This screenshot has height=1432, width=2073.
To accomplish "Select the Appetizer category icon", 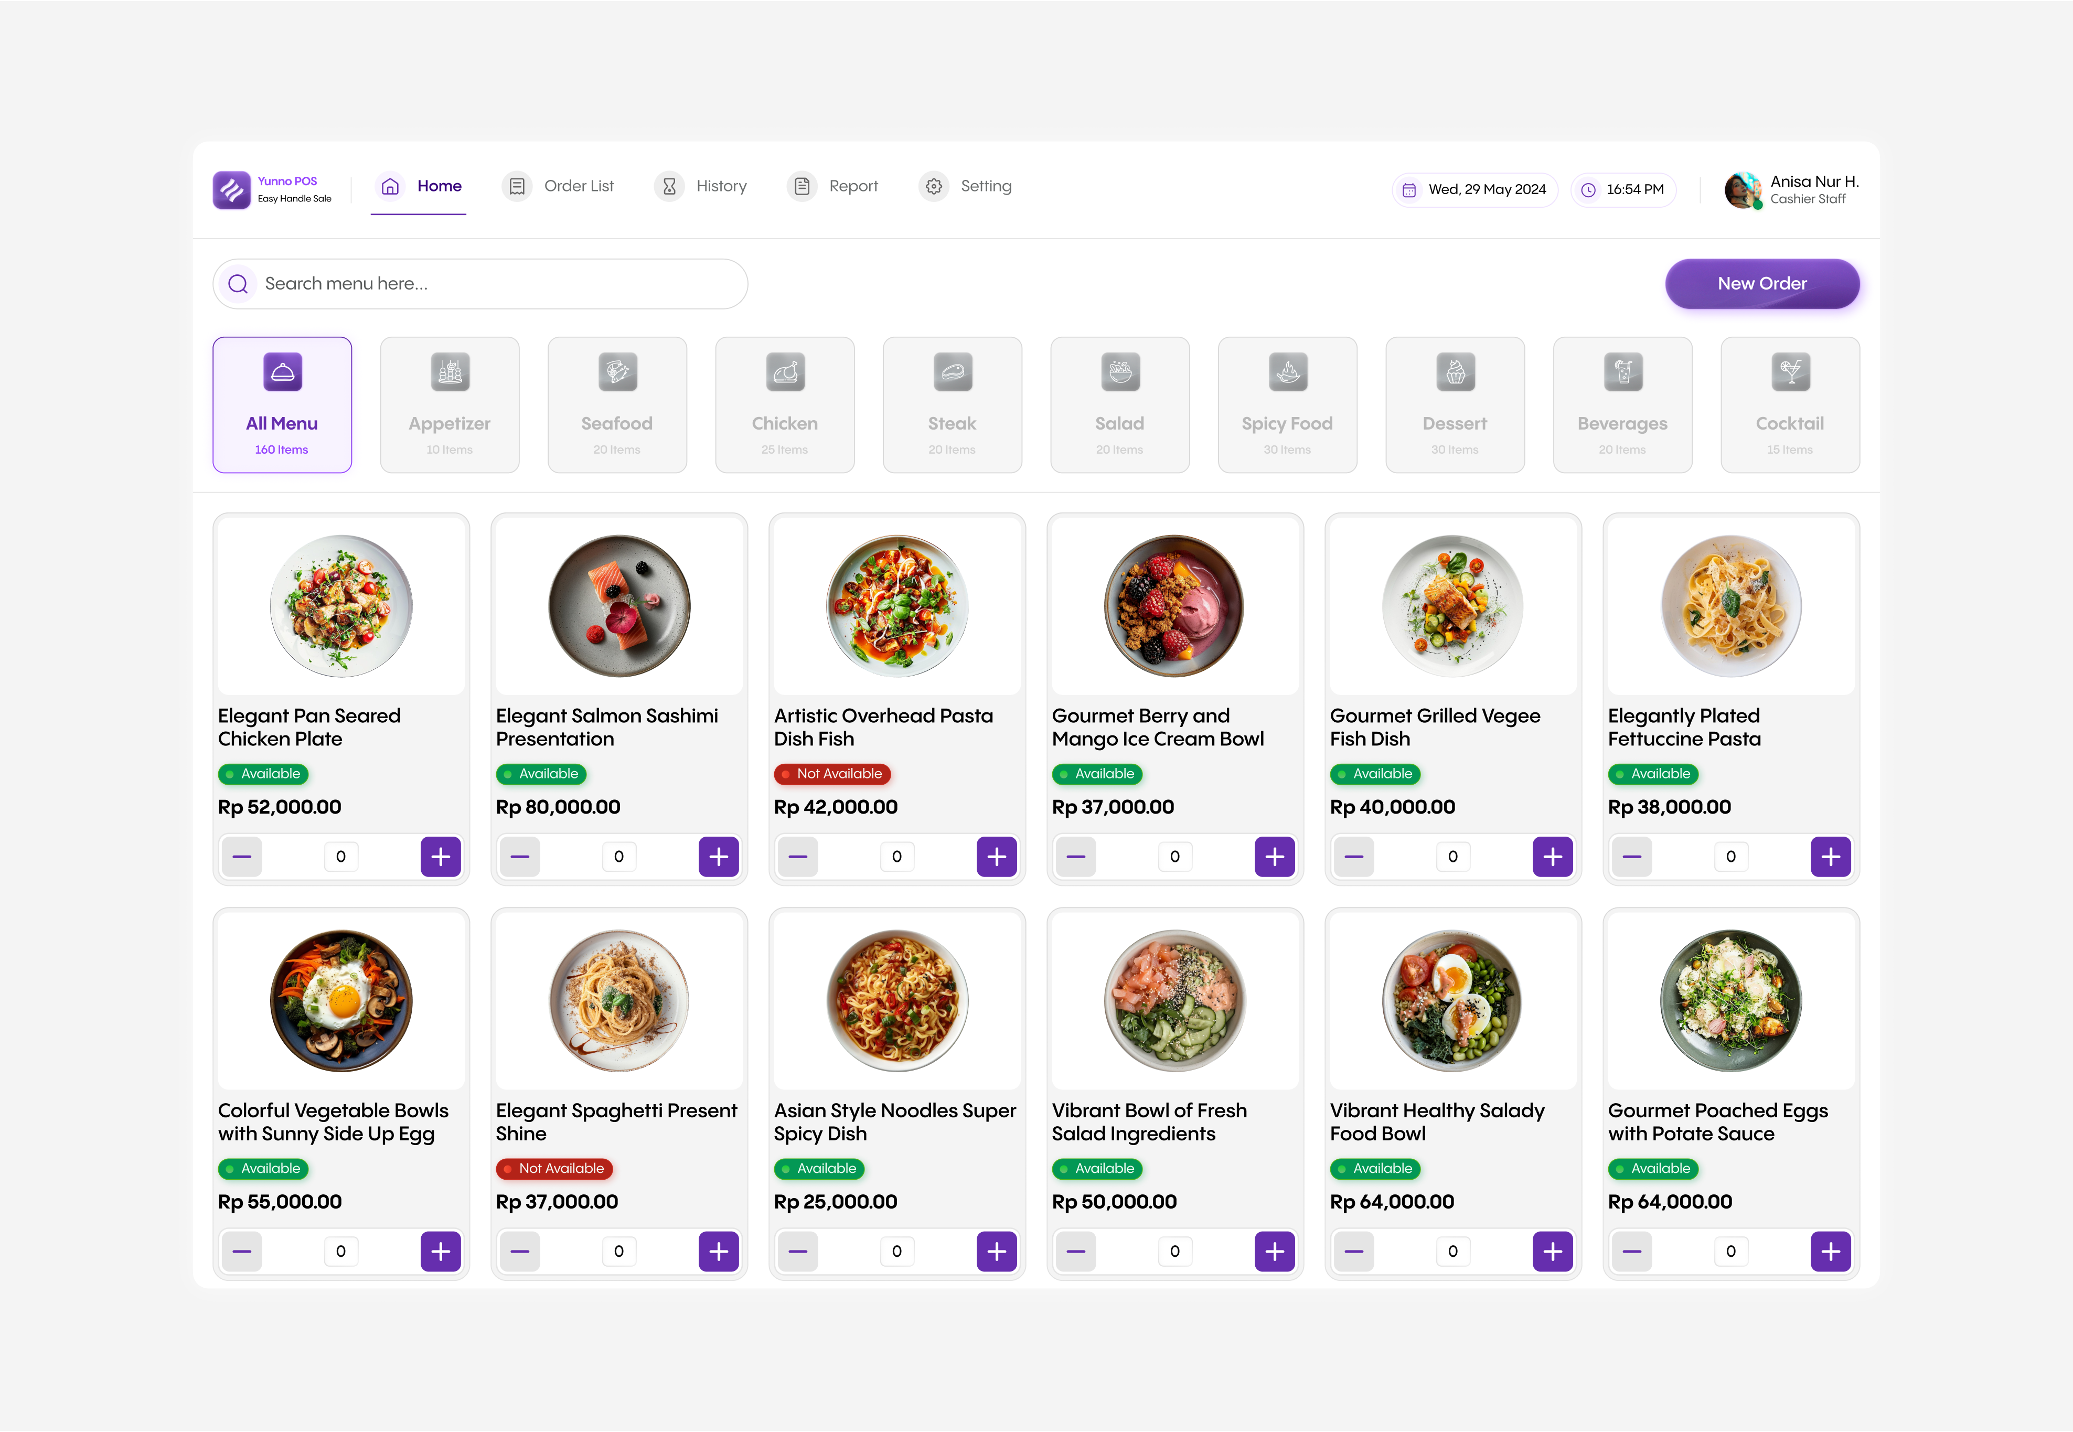I will pos(450,371).
